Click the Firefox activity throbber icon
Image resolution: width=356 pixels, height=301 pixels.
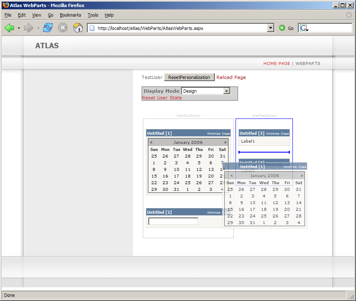(x=349, y=15)
